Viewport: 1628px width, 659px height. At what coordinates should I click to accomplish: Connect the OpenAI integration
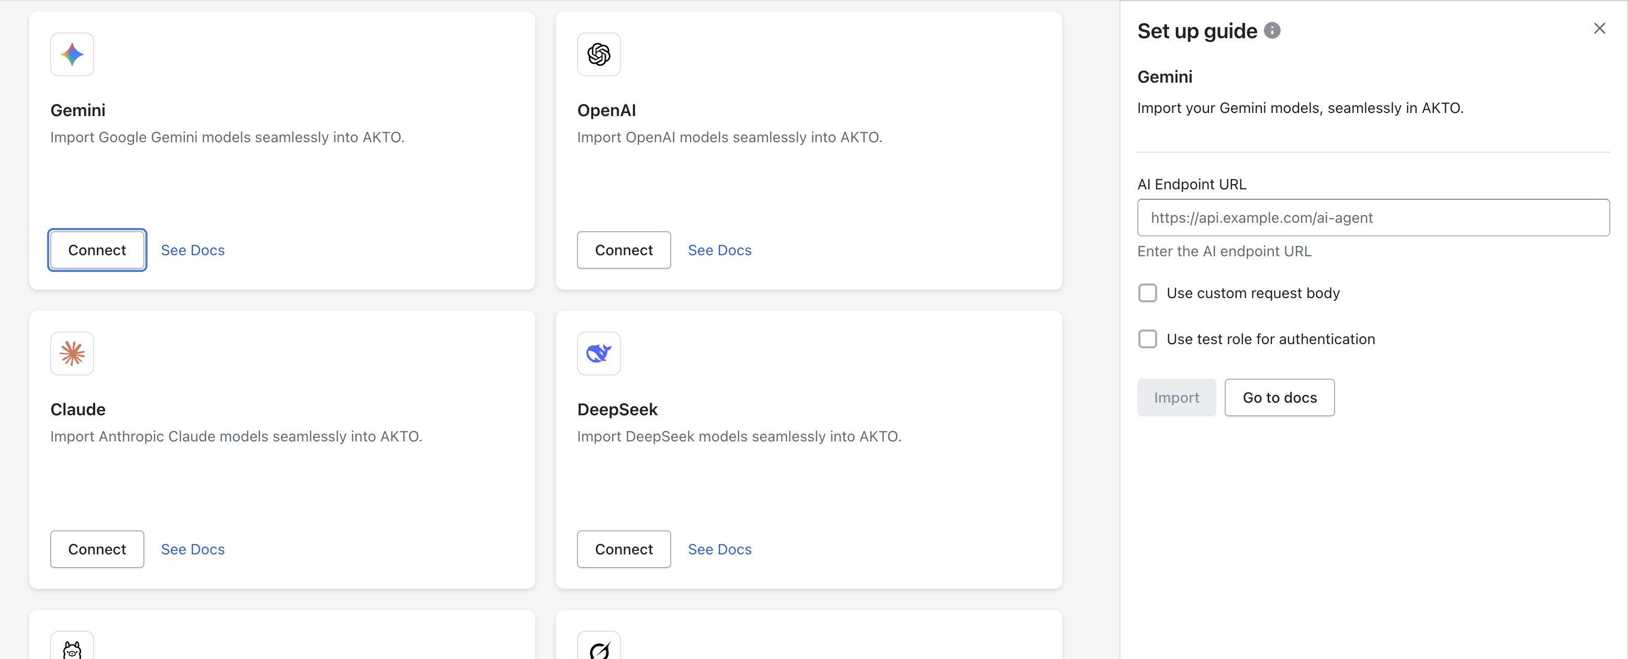point(624,250)
